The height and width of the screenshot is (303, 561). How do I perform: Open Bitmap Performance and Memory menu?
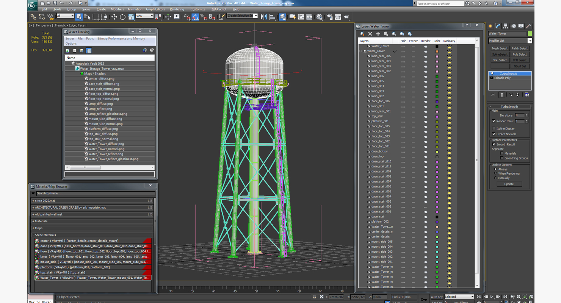tap(121, 39)
